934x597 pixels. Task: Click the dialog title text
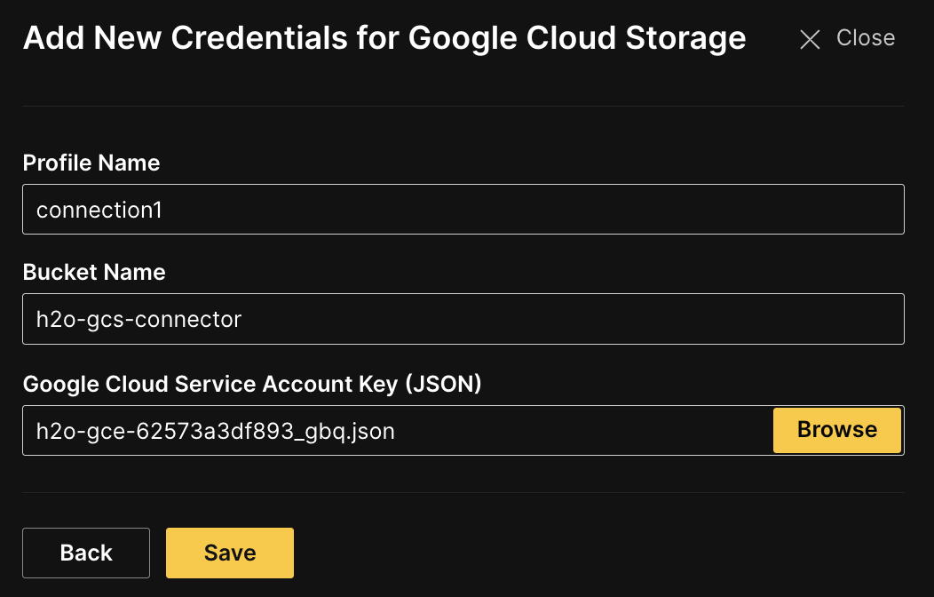[x=384, y=38]
